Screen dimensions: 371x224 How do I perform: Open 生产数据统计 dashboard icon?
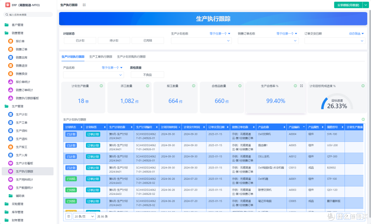click(x=11, y=188)
